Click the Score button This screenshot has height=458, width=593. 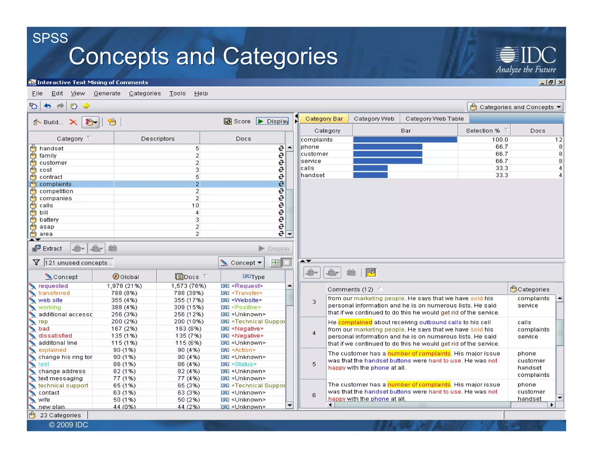click(237, 121)
